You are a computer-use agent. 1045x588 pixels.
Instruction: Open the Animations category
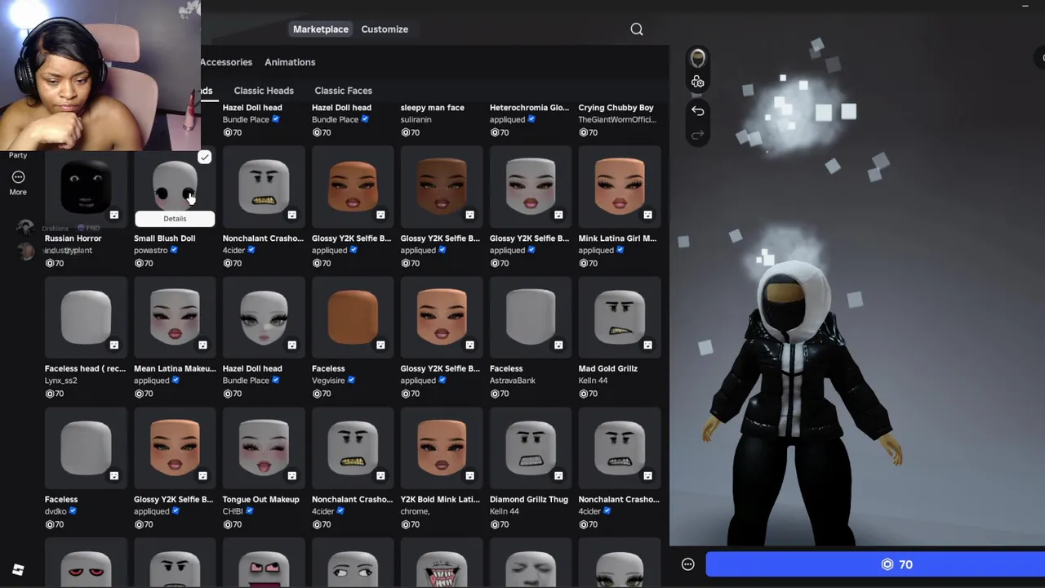tap(290, 62)
